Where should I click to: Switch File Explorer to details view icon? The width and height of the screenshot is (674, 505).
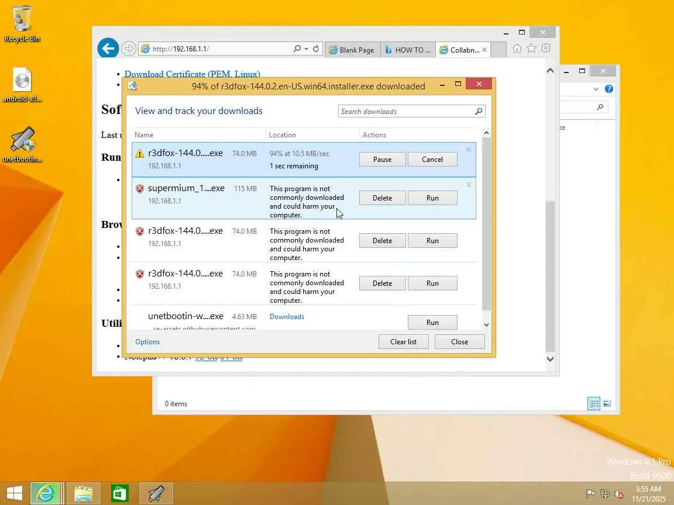(594, 404)
